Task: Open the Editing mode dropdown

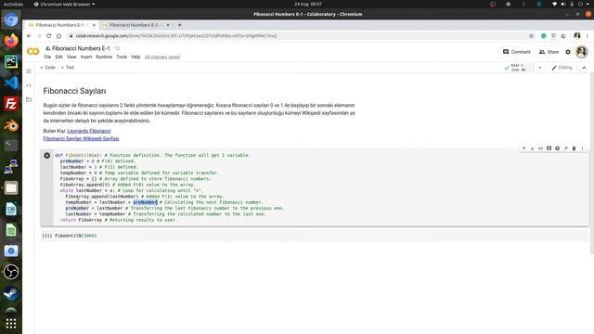Action: point(562,68)
